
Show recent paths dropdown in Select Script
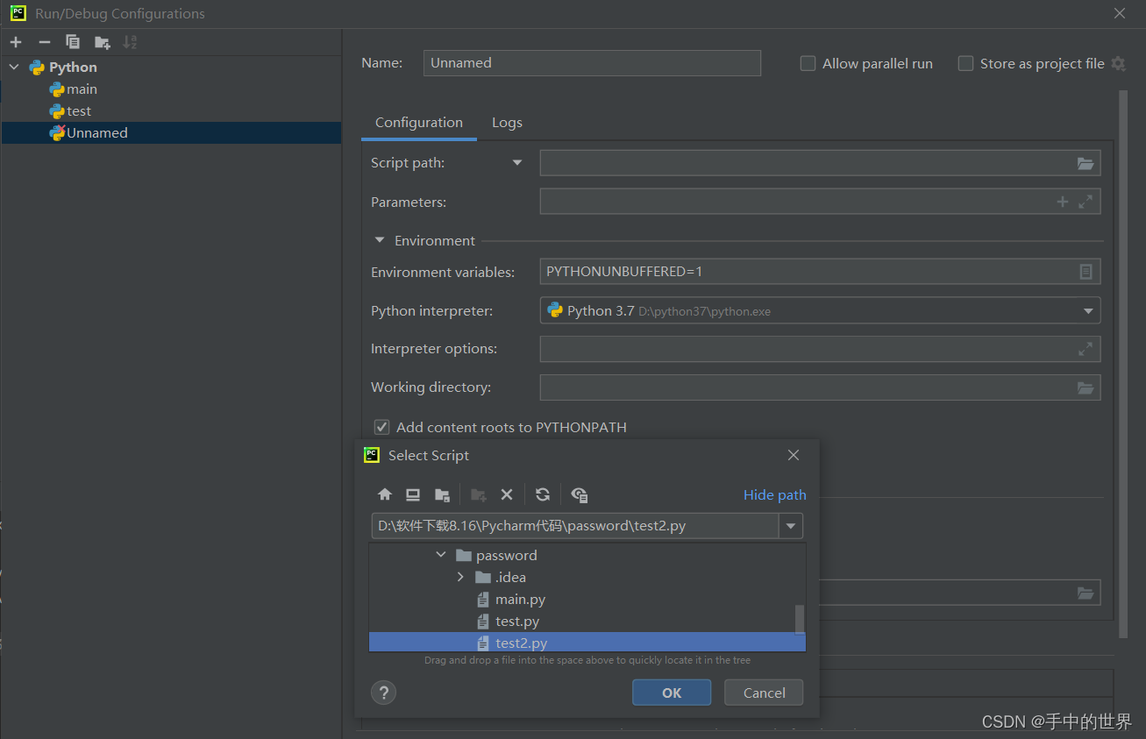pos(791,526)
